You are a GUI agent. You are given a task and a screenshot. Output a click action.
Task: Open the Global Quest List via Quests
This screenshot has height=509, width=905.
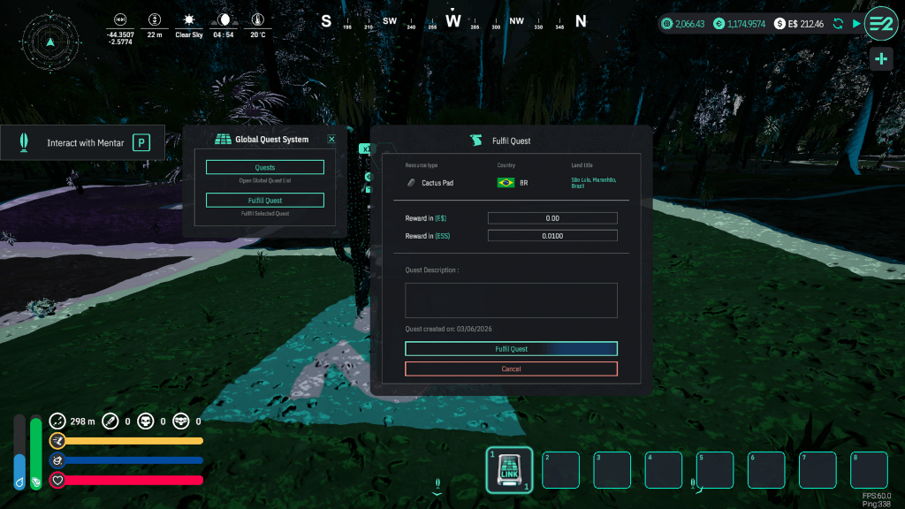pos(264,167)
